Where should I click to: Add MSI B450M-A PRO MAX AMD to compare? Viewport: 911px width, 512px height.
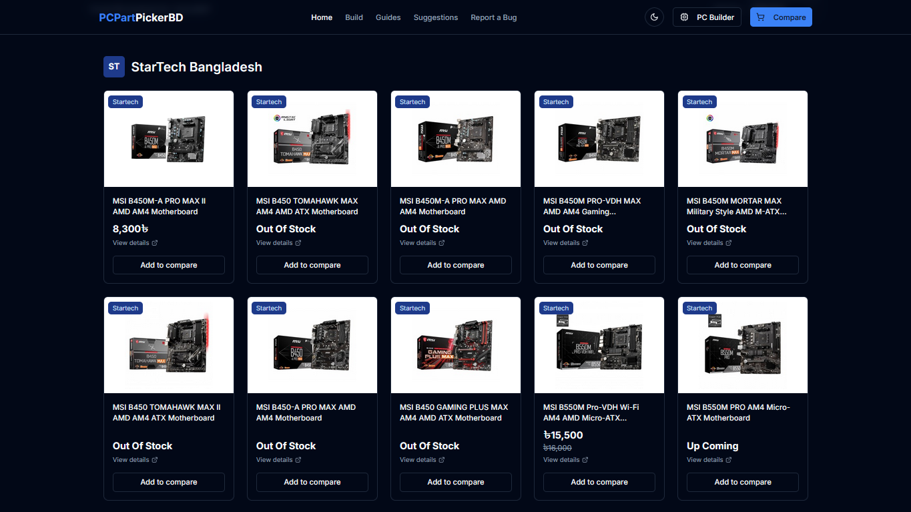pyautogui.click(x=456, y=265)
